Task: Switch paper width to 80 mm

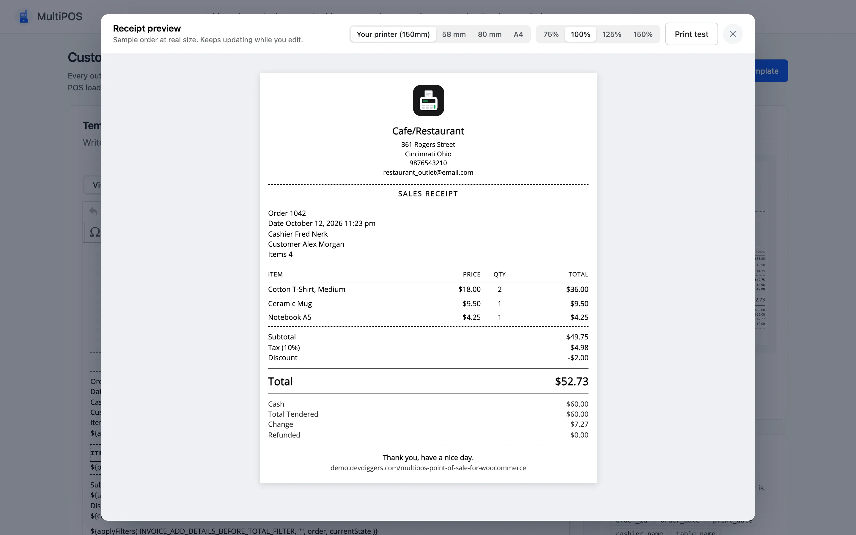Action: coord(490,34)
